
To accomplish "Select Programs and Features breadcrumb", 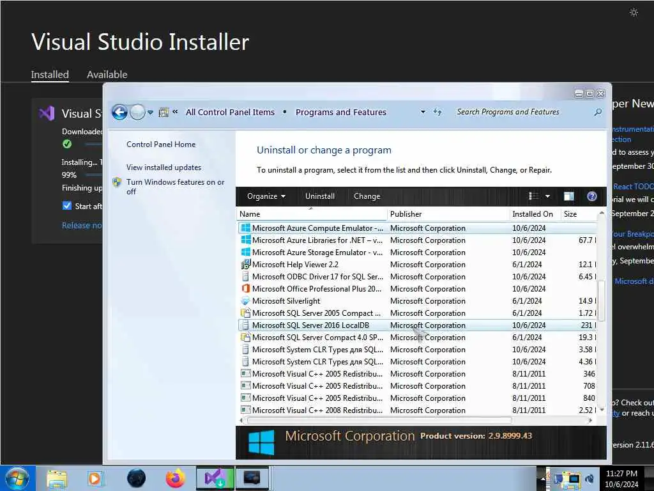I will 341,112.
